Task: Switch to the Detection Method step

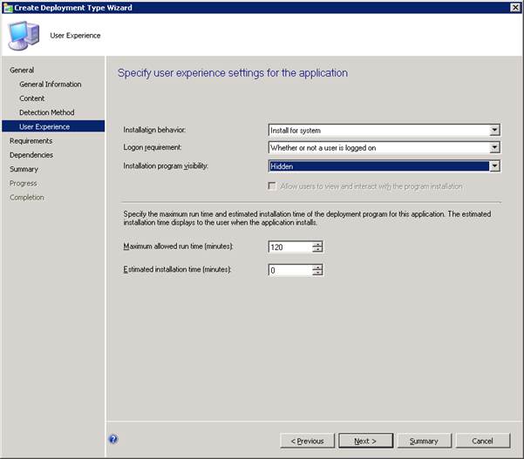Action: (x=46, y=112)
